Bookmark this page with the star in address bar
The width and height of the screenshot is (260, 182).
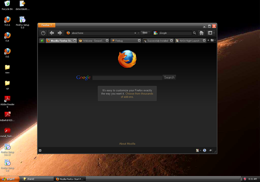coord(135,33)
